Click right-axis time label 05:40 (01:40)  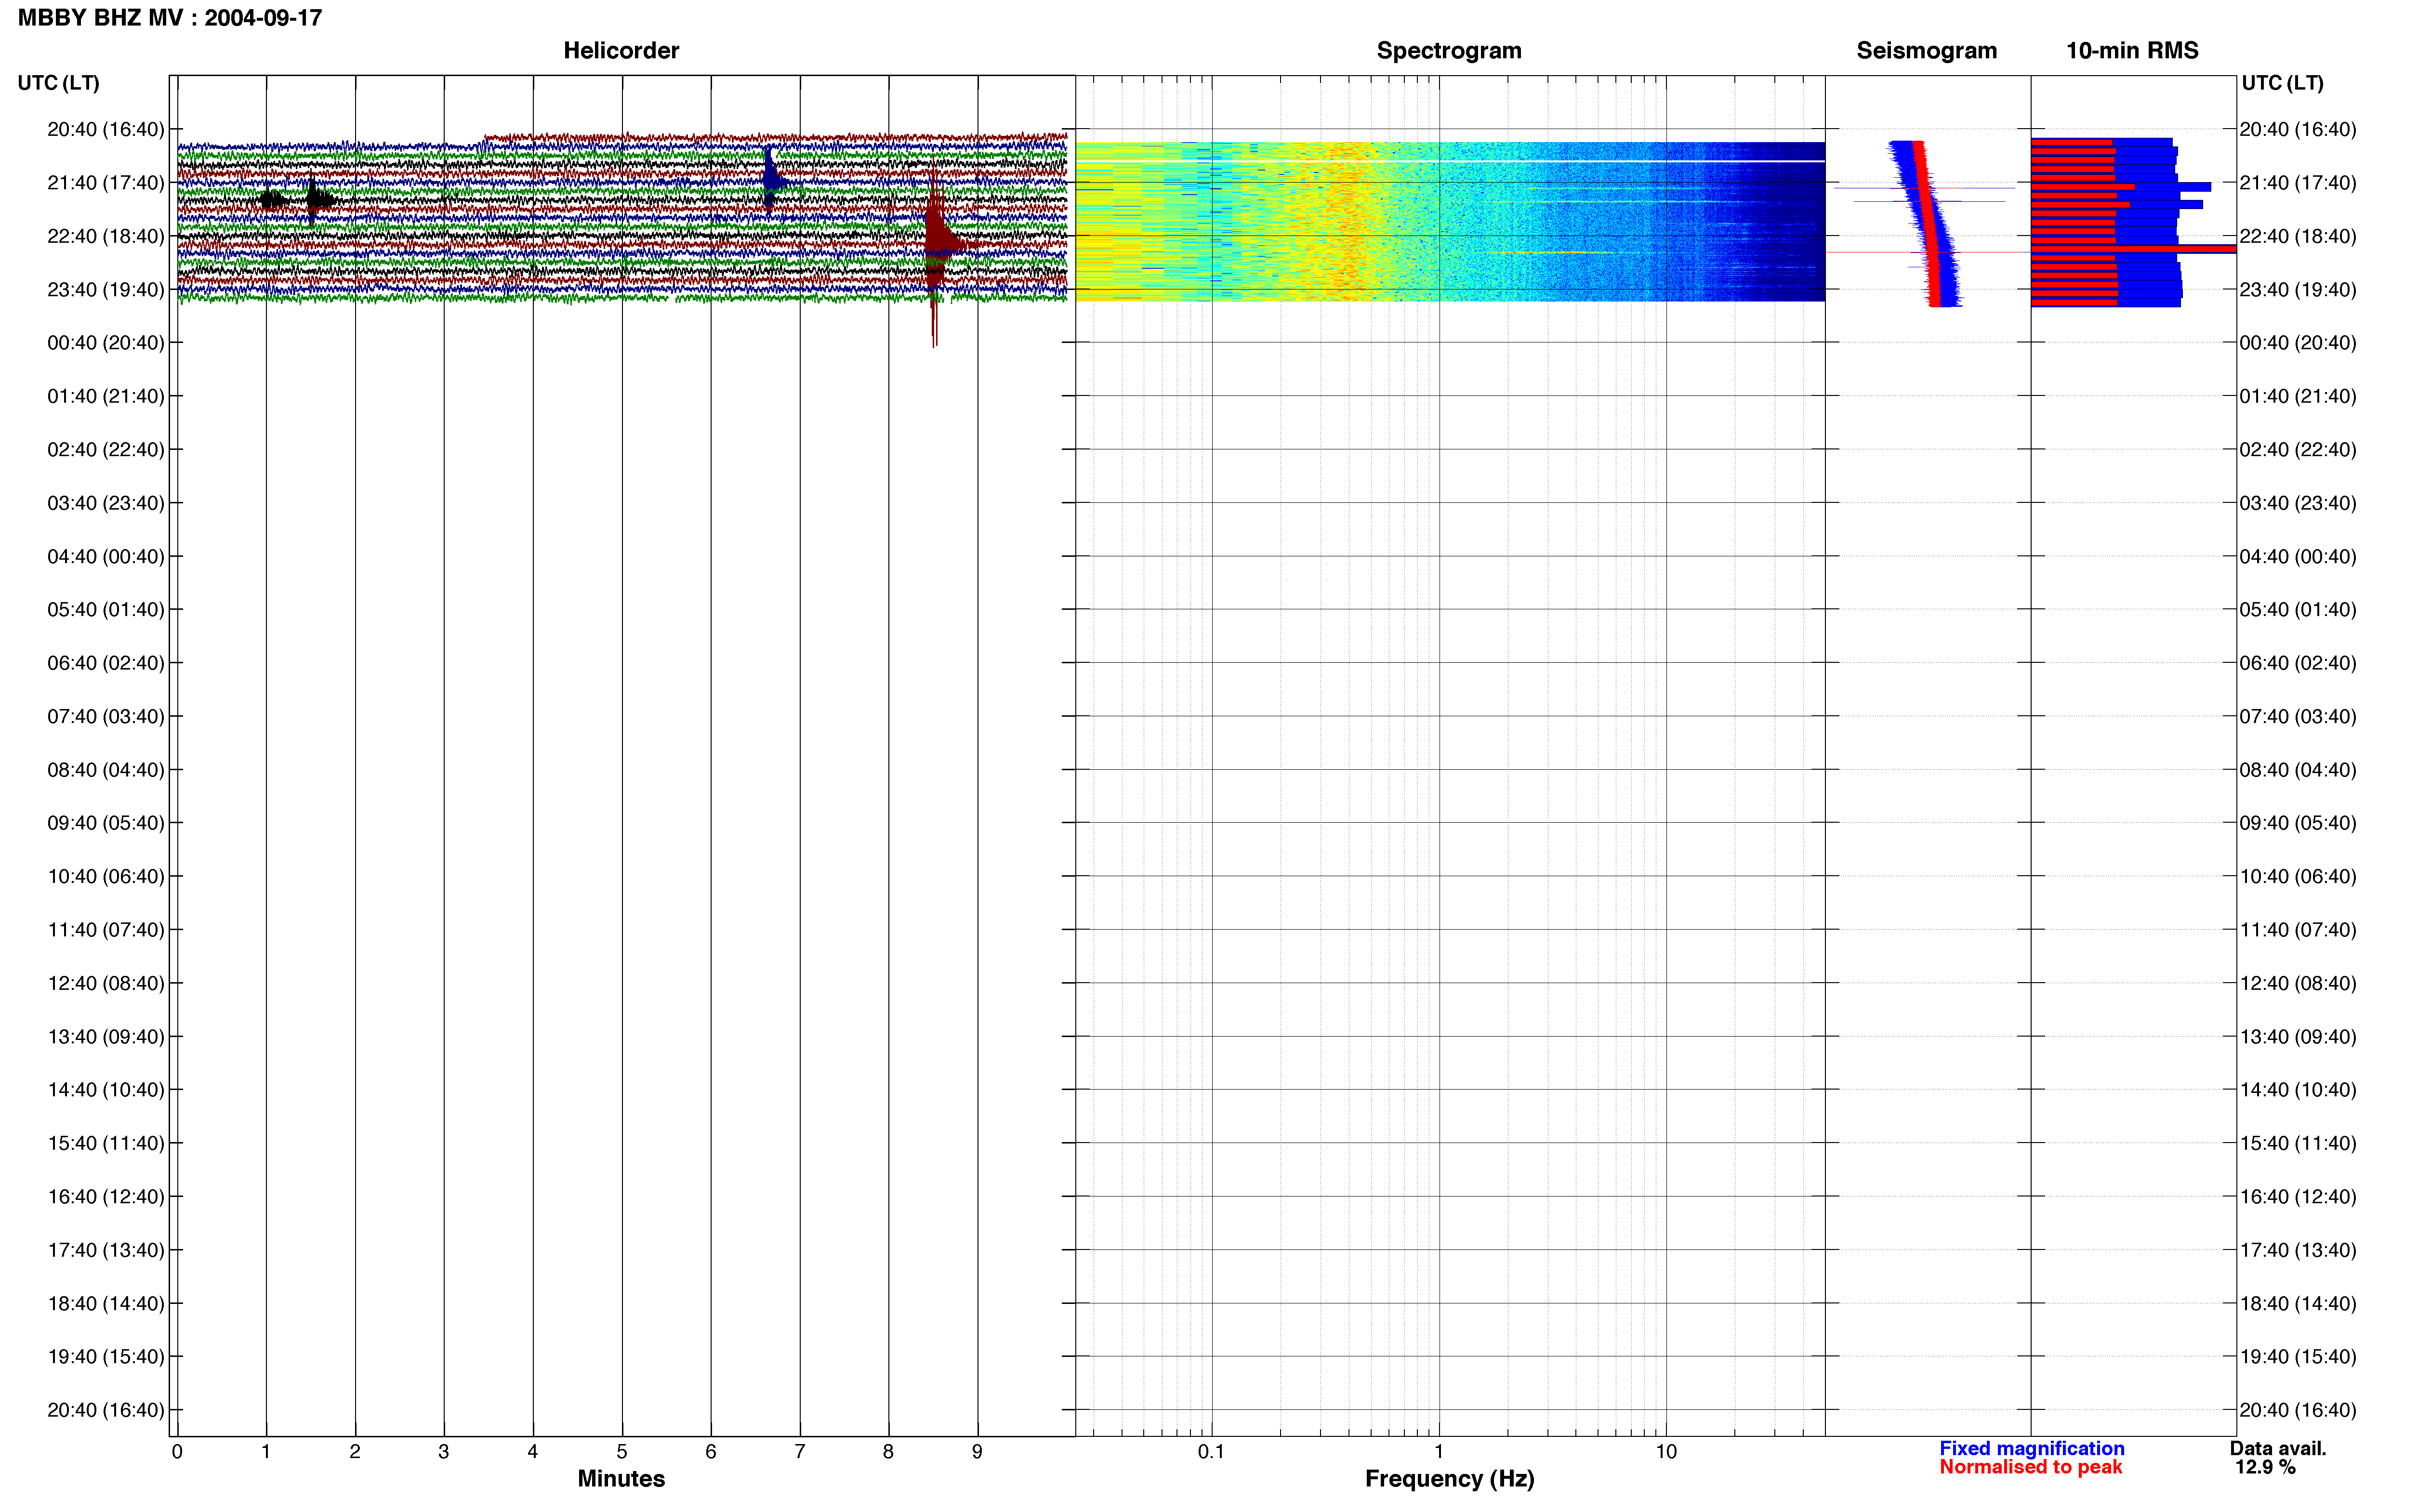pos(2297,610)
